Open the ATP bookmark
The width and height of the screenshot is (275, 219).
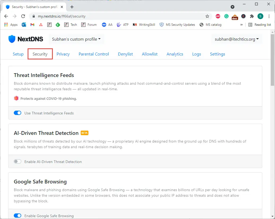122,25
